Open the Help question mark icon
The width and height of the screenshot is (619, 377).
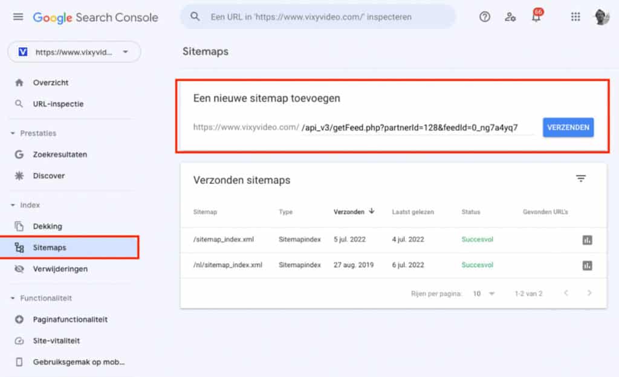[x=485, y=17]
